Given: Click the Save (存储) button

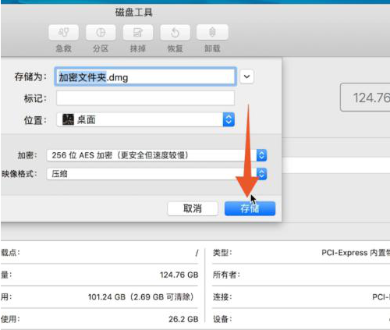Looking at the screenshot, I should (x=250, y=208).
